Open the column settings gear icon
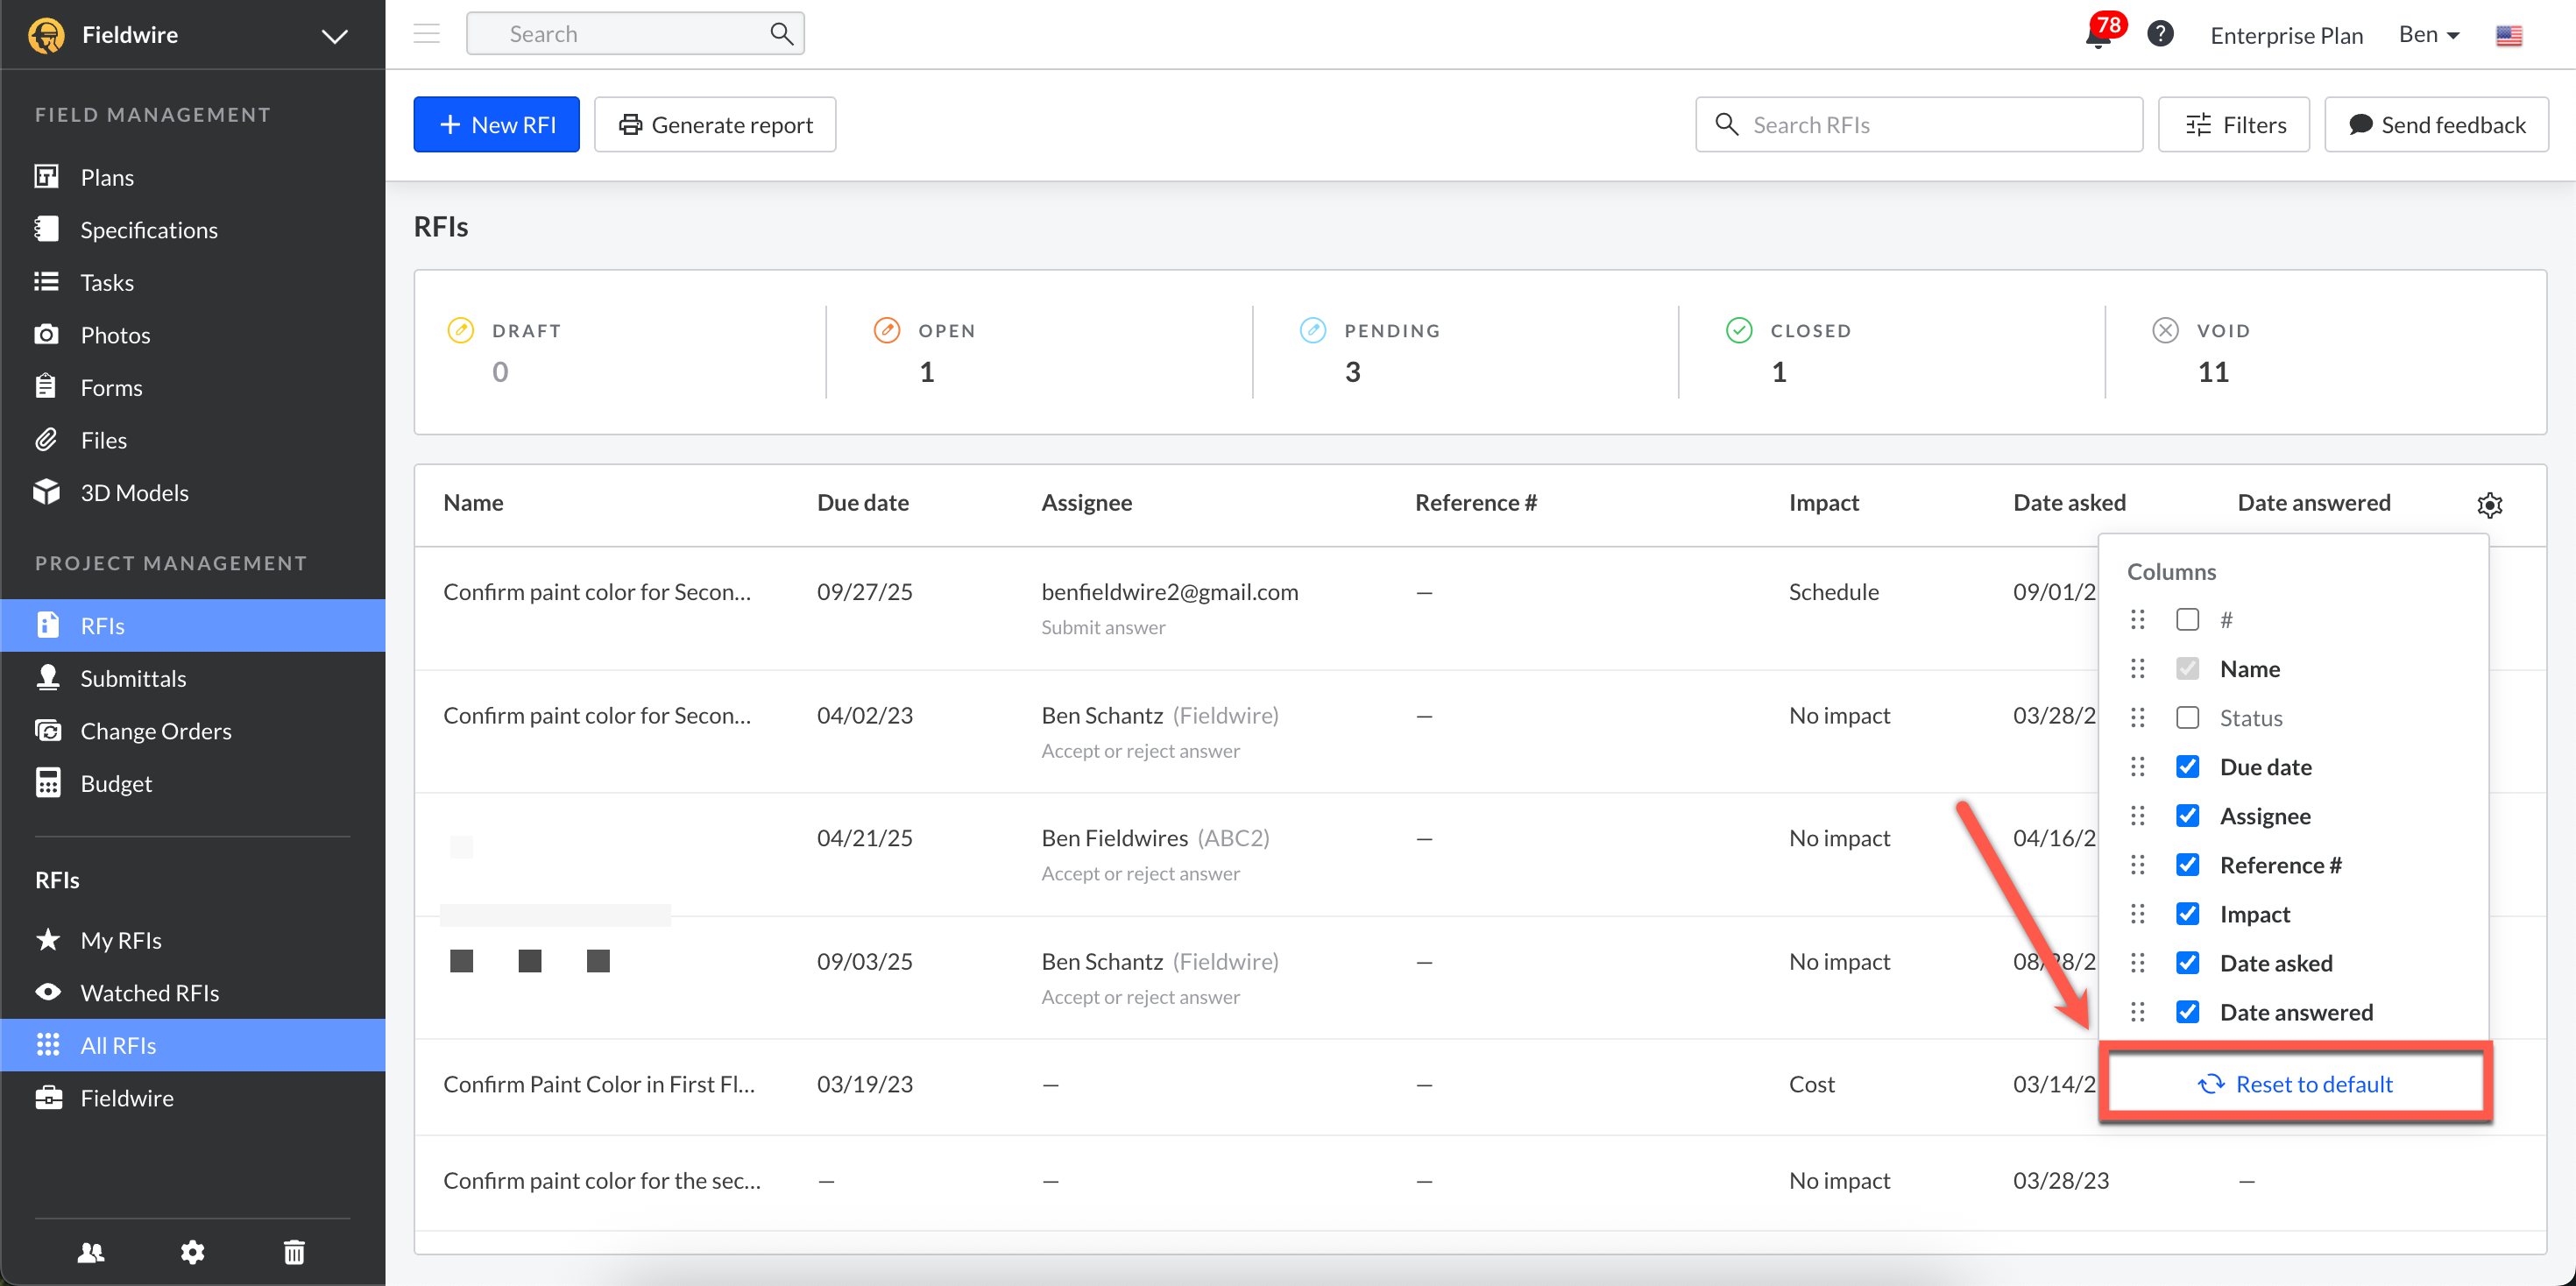Image resolution: width=2576 pixels, height=1286 pixels. 2489,504
